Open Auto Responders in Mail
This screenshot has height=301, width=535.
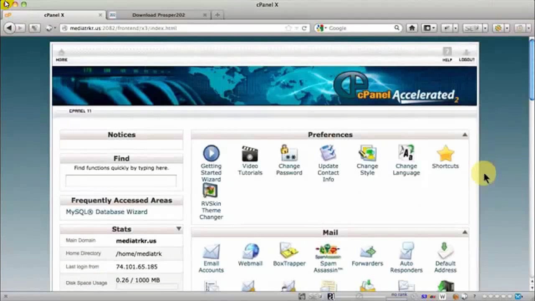(x=406, y=258)
